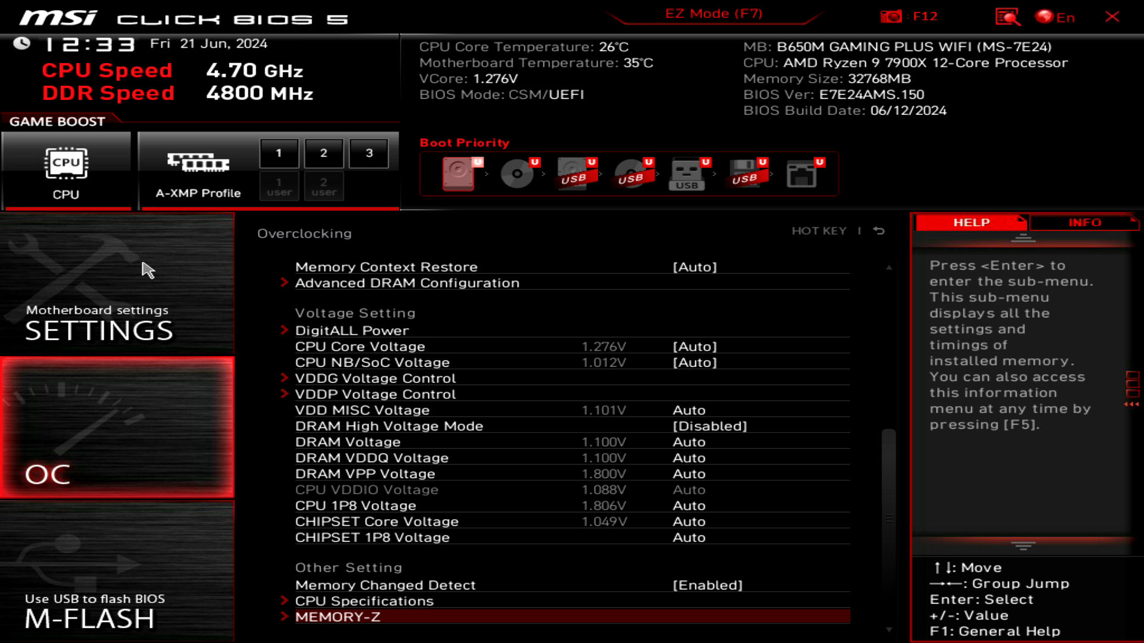Select A-XMP Profile 2
1144x643 pixels.
(x=324, y=153)
